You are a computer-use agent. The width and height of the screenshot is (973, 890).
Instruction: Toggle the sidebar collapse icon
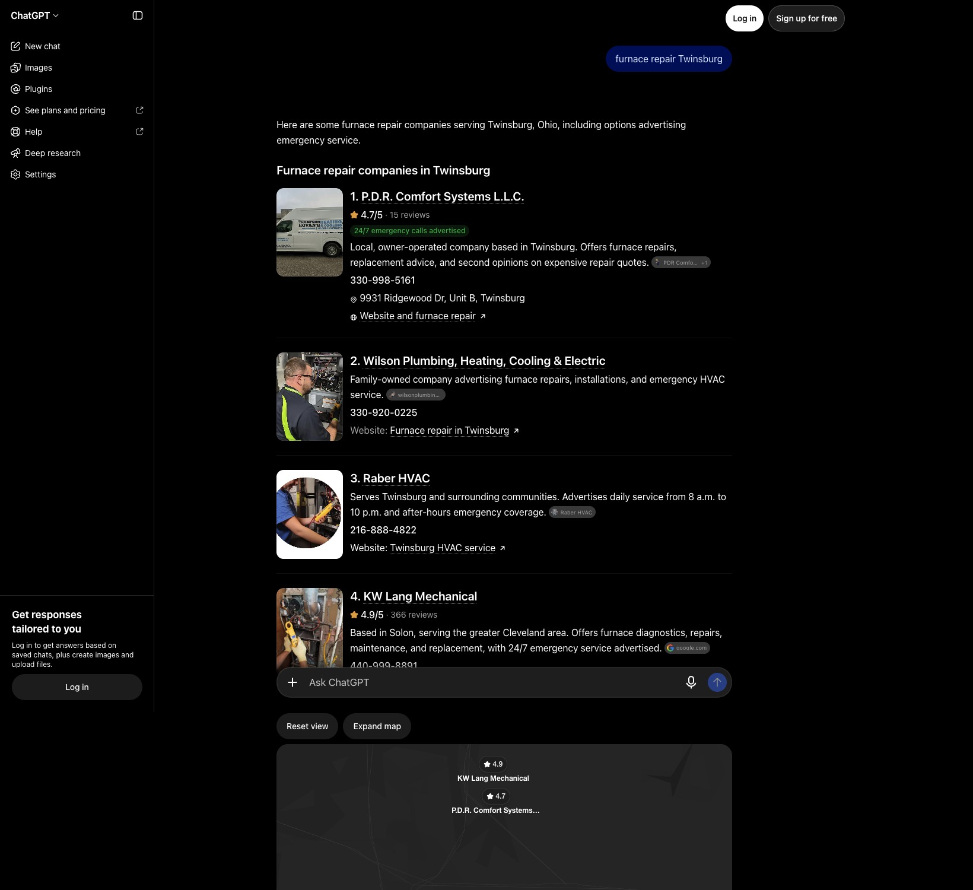click(x=138, y=15)
